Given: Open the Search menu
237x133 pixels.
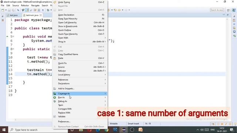Looking at the screenshot, I should [45, 6].
